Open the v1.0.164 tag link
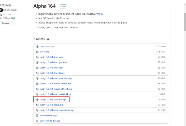This screenshot has width=186, height=126. click(7, 14)
